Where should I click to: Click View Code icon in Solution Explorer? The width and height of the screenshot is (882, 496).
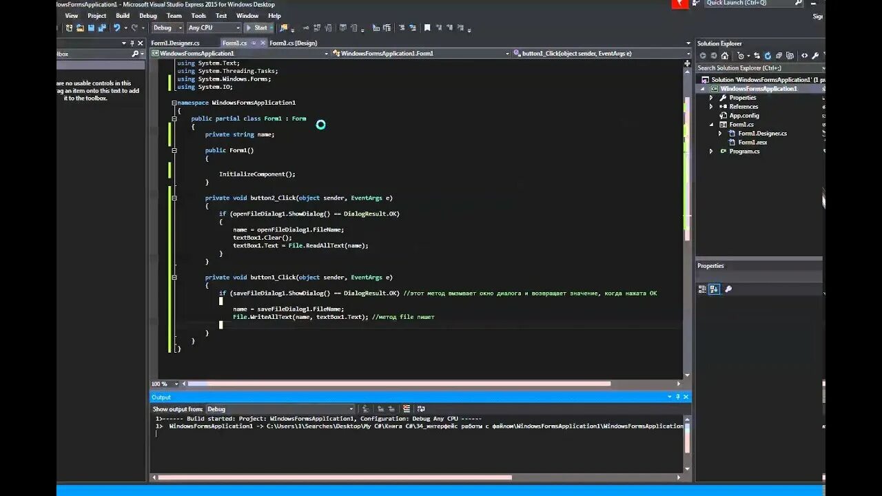(804, 56)
